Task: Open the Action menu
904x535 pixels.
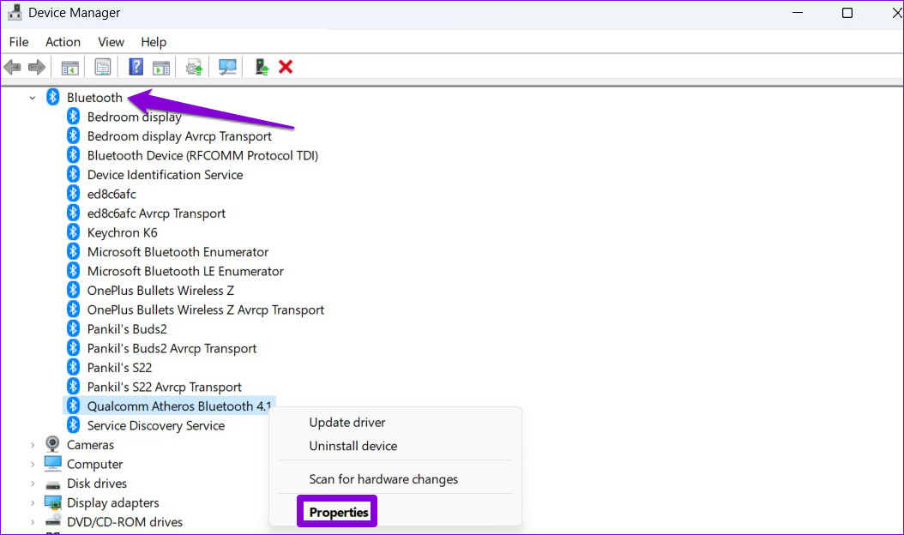Action: point(63,41)
